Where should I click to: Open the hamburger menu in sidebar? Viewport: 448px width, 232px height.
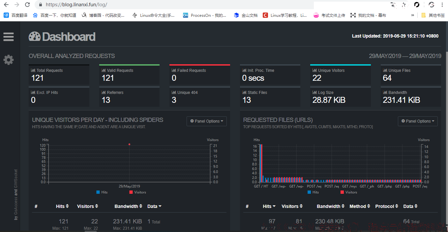click(x=9, y=37)
